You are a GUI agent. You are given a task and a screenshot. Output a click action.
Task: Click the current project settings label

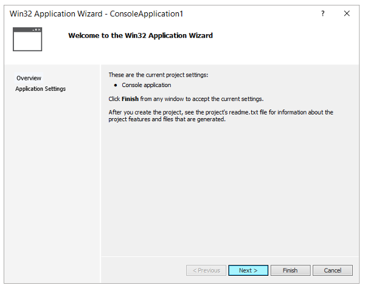[158, 75]
